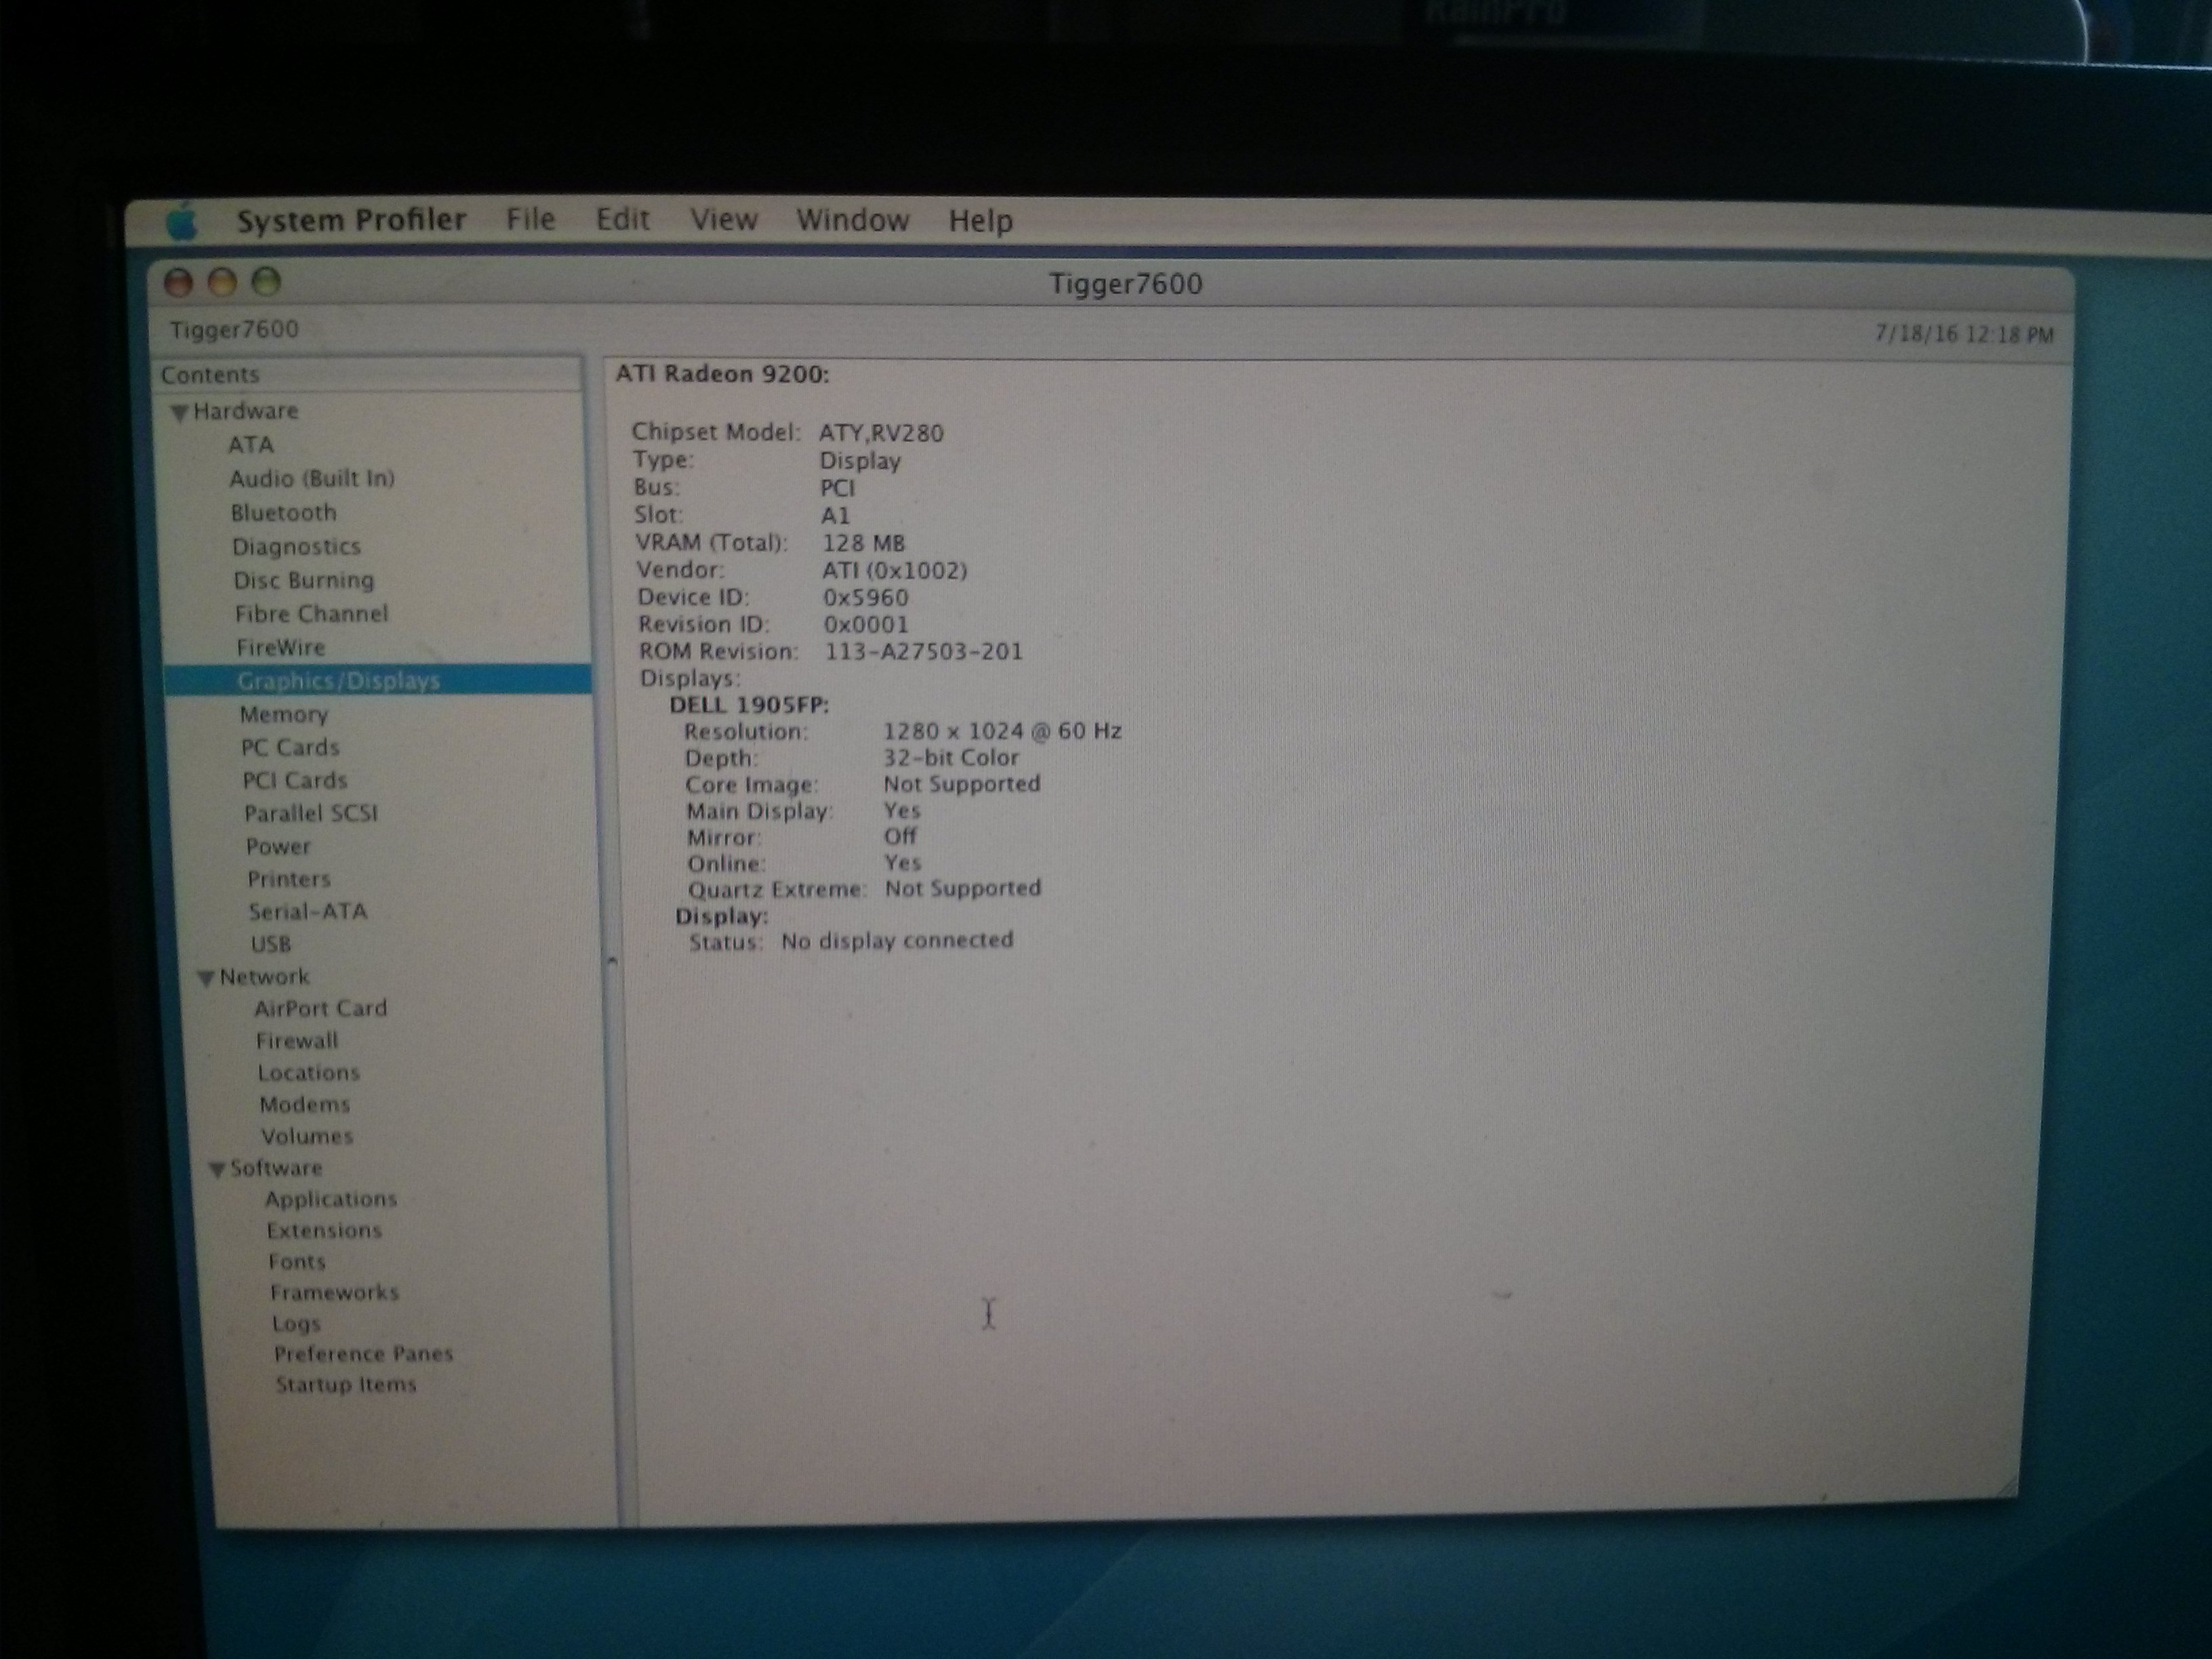Click the 32-bit Color depth value

[x=950, y=758]
